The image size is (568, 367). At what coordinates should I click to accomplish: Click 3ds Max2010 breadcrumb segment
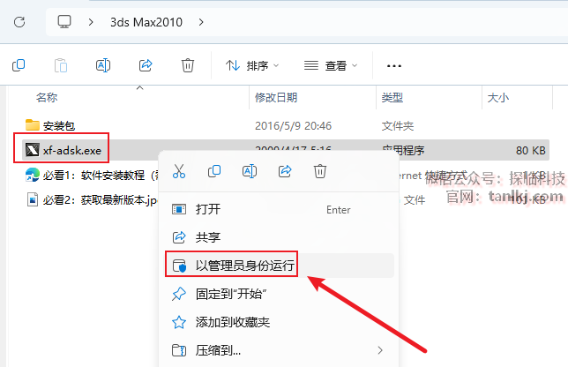click(146, 22)
